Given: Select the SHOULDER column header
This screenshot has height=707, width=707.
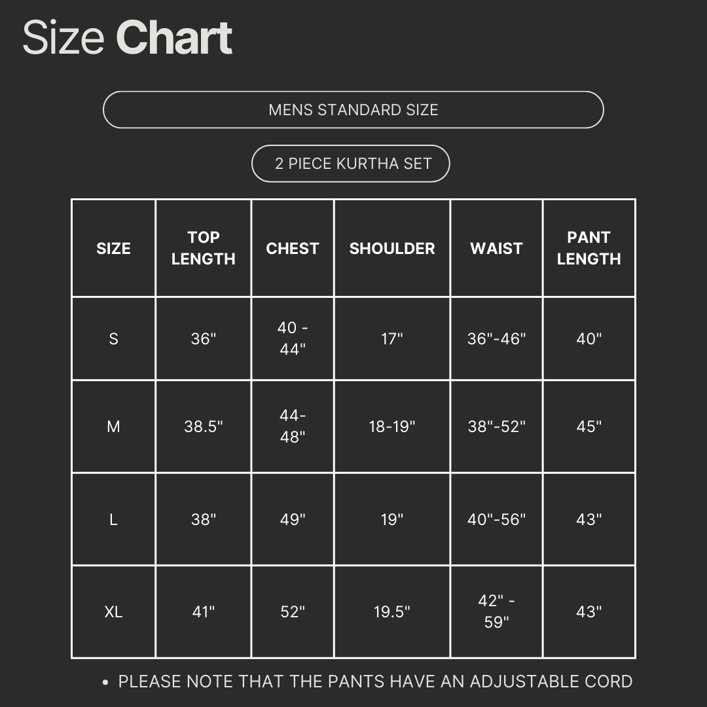Looking at the screenshot, I should point(391,249).
